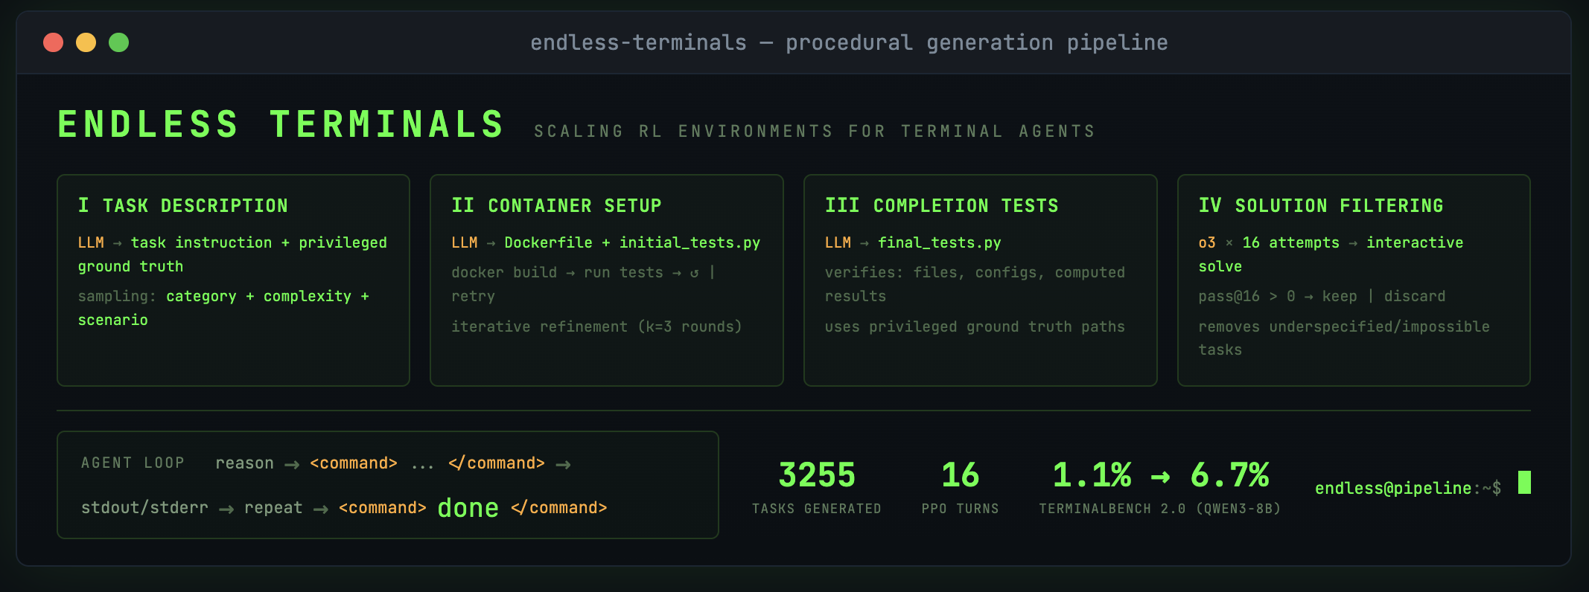
Task: Click the retry loop symbol in Container Setup
Action: 694,273
